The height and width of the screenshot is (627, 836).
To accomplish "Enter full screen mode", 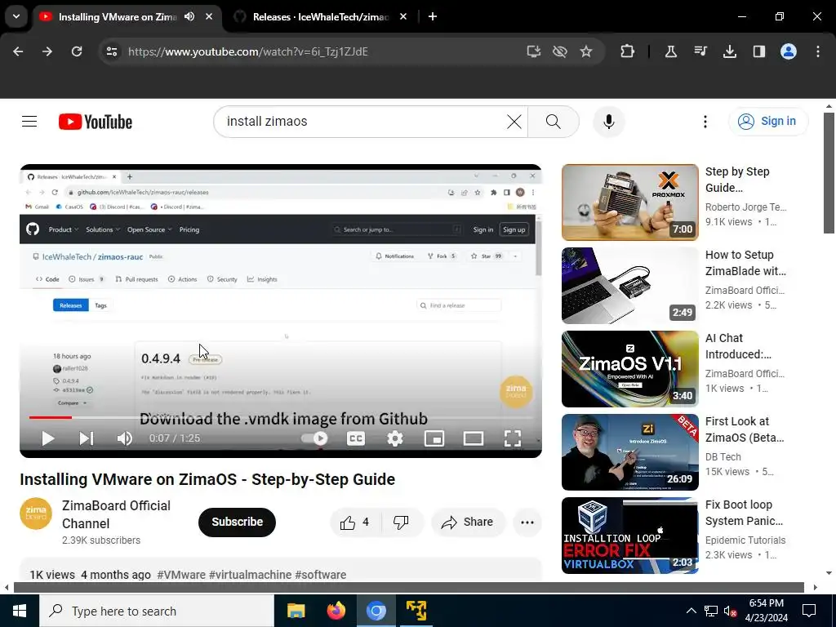I will tap(513, 438).
